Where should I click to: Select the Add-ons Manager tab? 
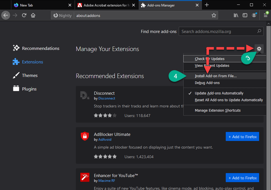point(170,5)
